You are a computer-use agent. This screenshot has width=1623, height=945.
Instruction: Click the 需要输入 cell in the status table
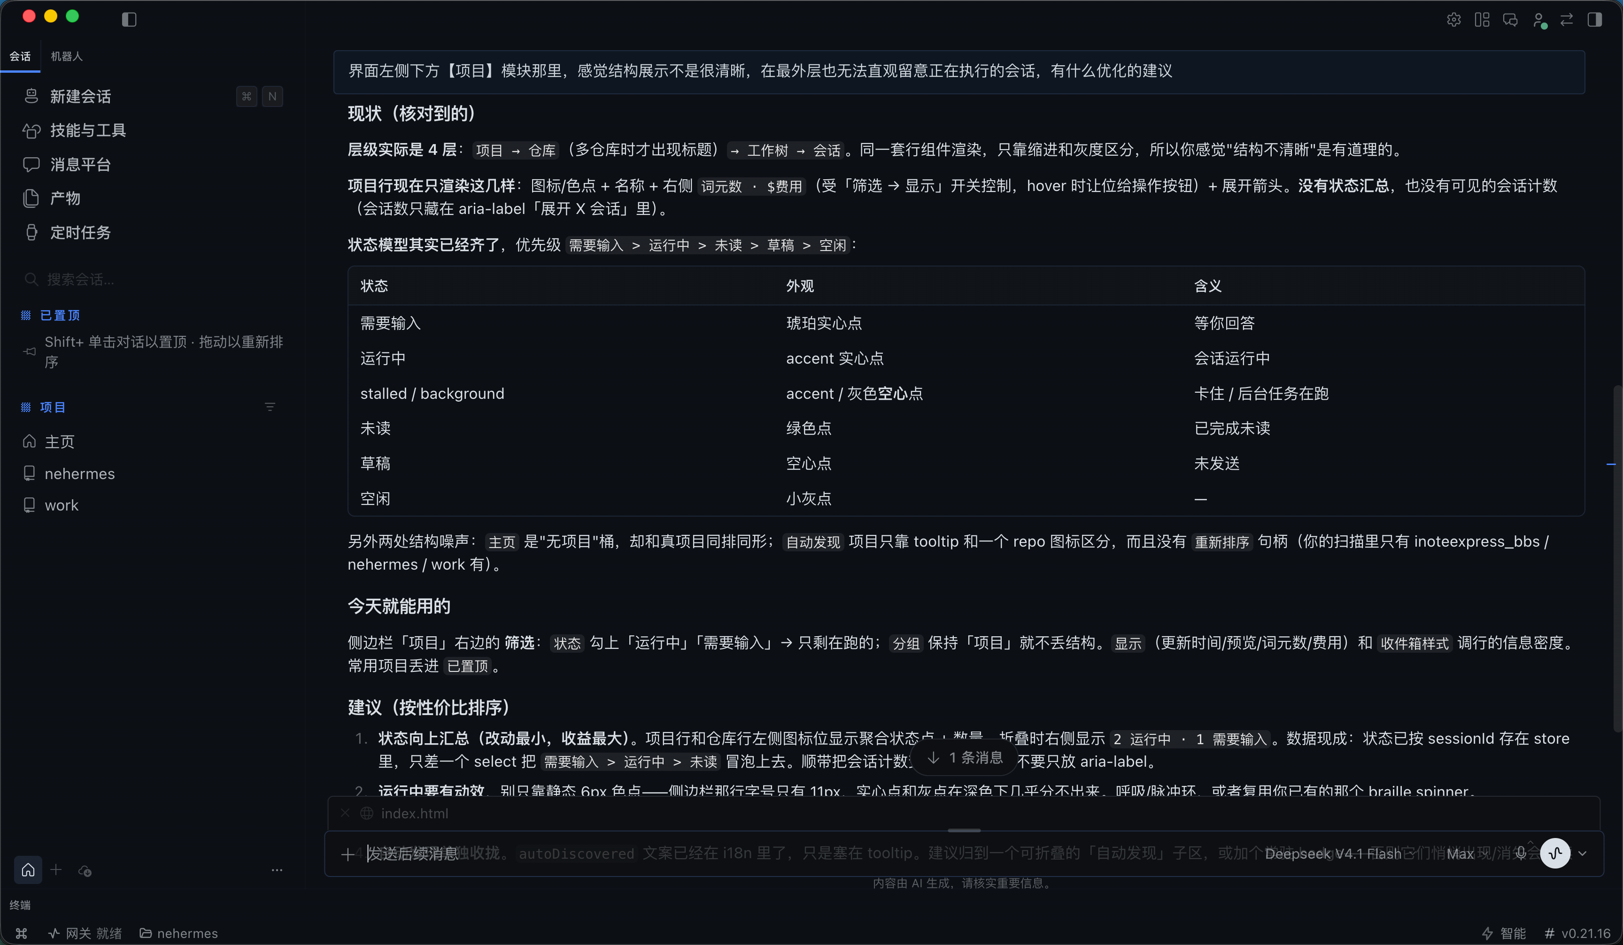click(x=390, y=323)
